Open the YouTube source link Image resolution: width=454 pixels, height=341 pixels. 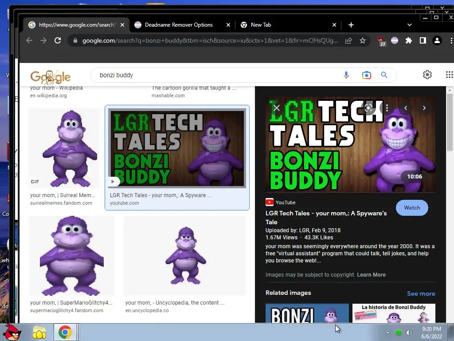tap(280, 202)
